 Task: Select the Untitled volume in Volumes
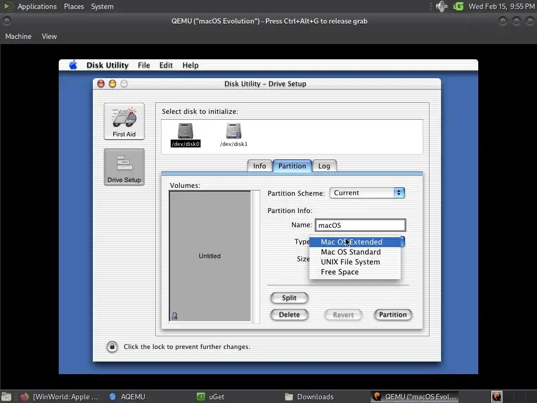point(210,256)
